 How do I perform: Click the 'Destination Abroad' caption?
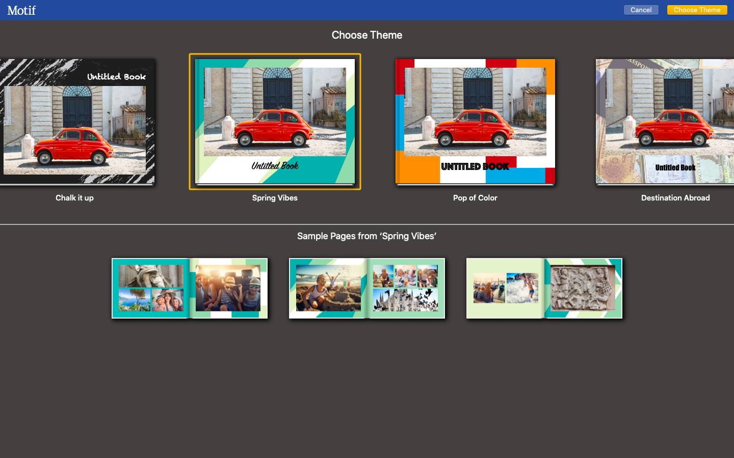(x=675, y=198)
